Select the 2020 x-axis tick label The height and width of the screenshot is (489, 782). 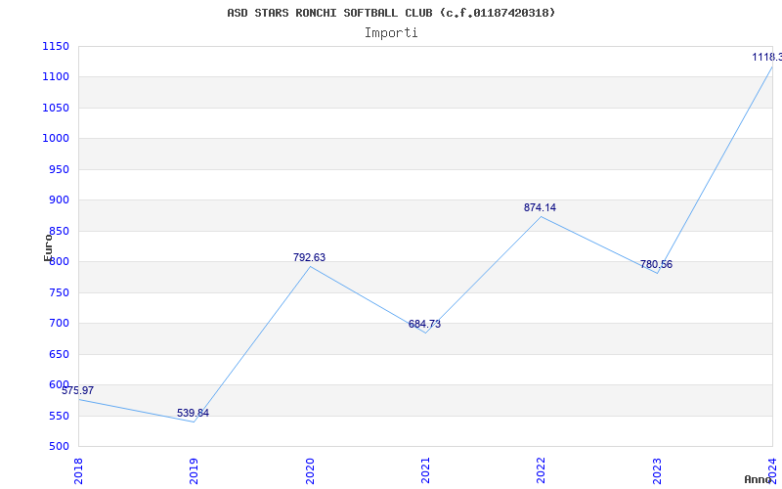coord(310,467)
